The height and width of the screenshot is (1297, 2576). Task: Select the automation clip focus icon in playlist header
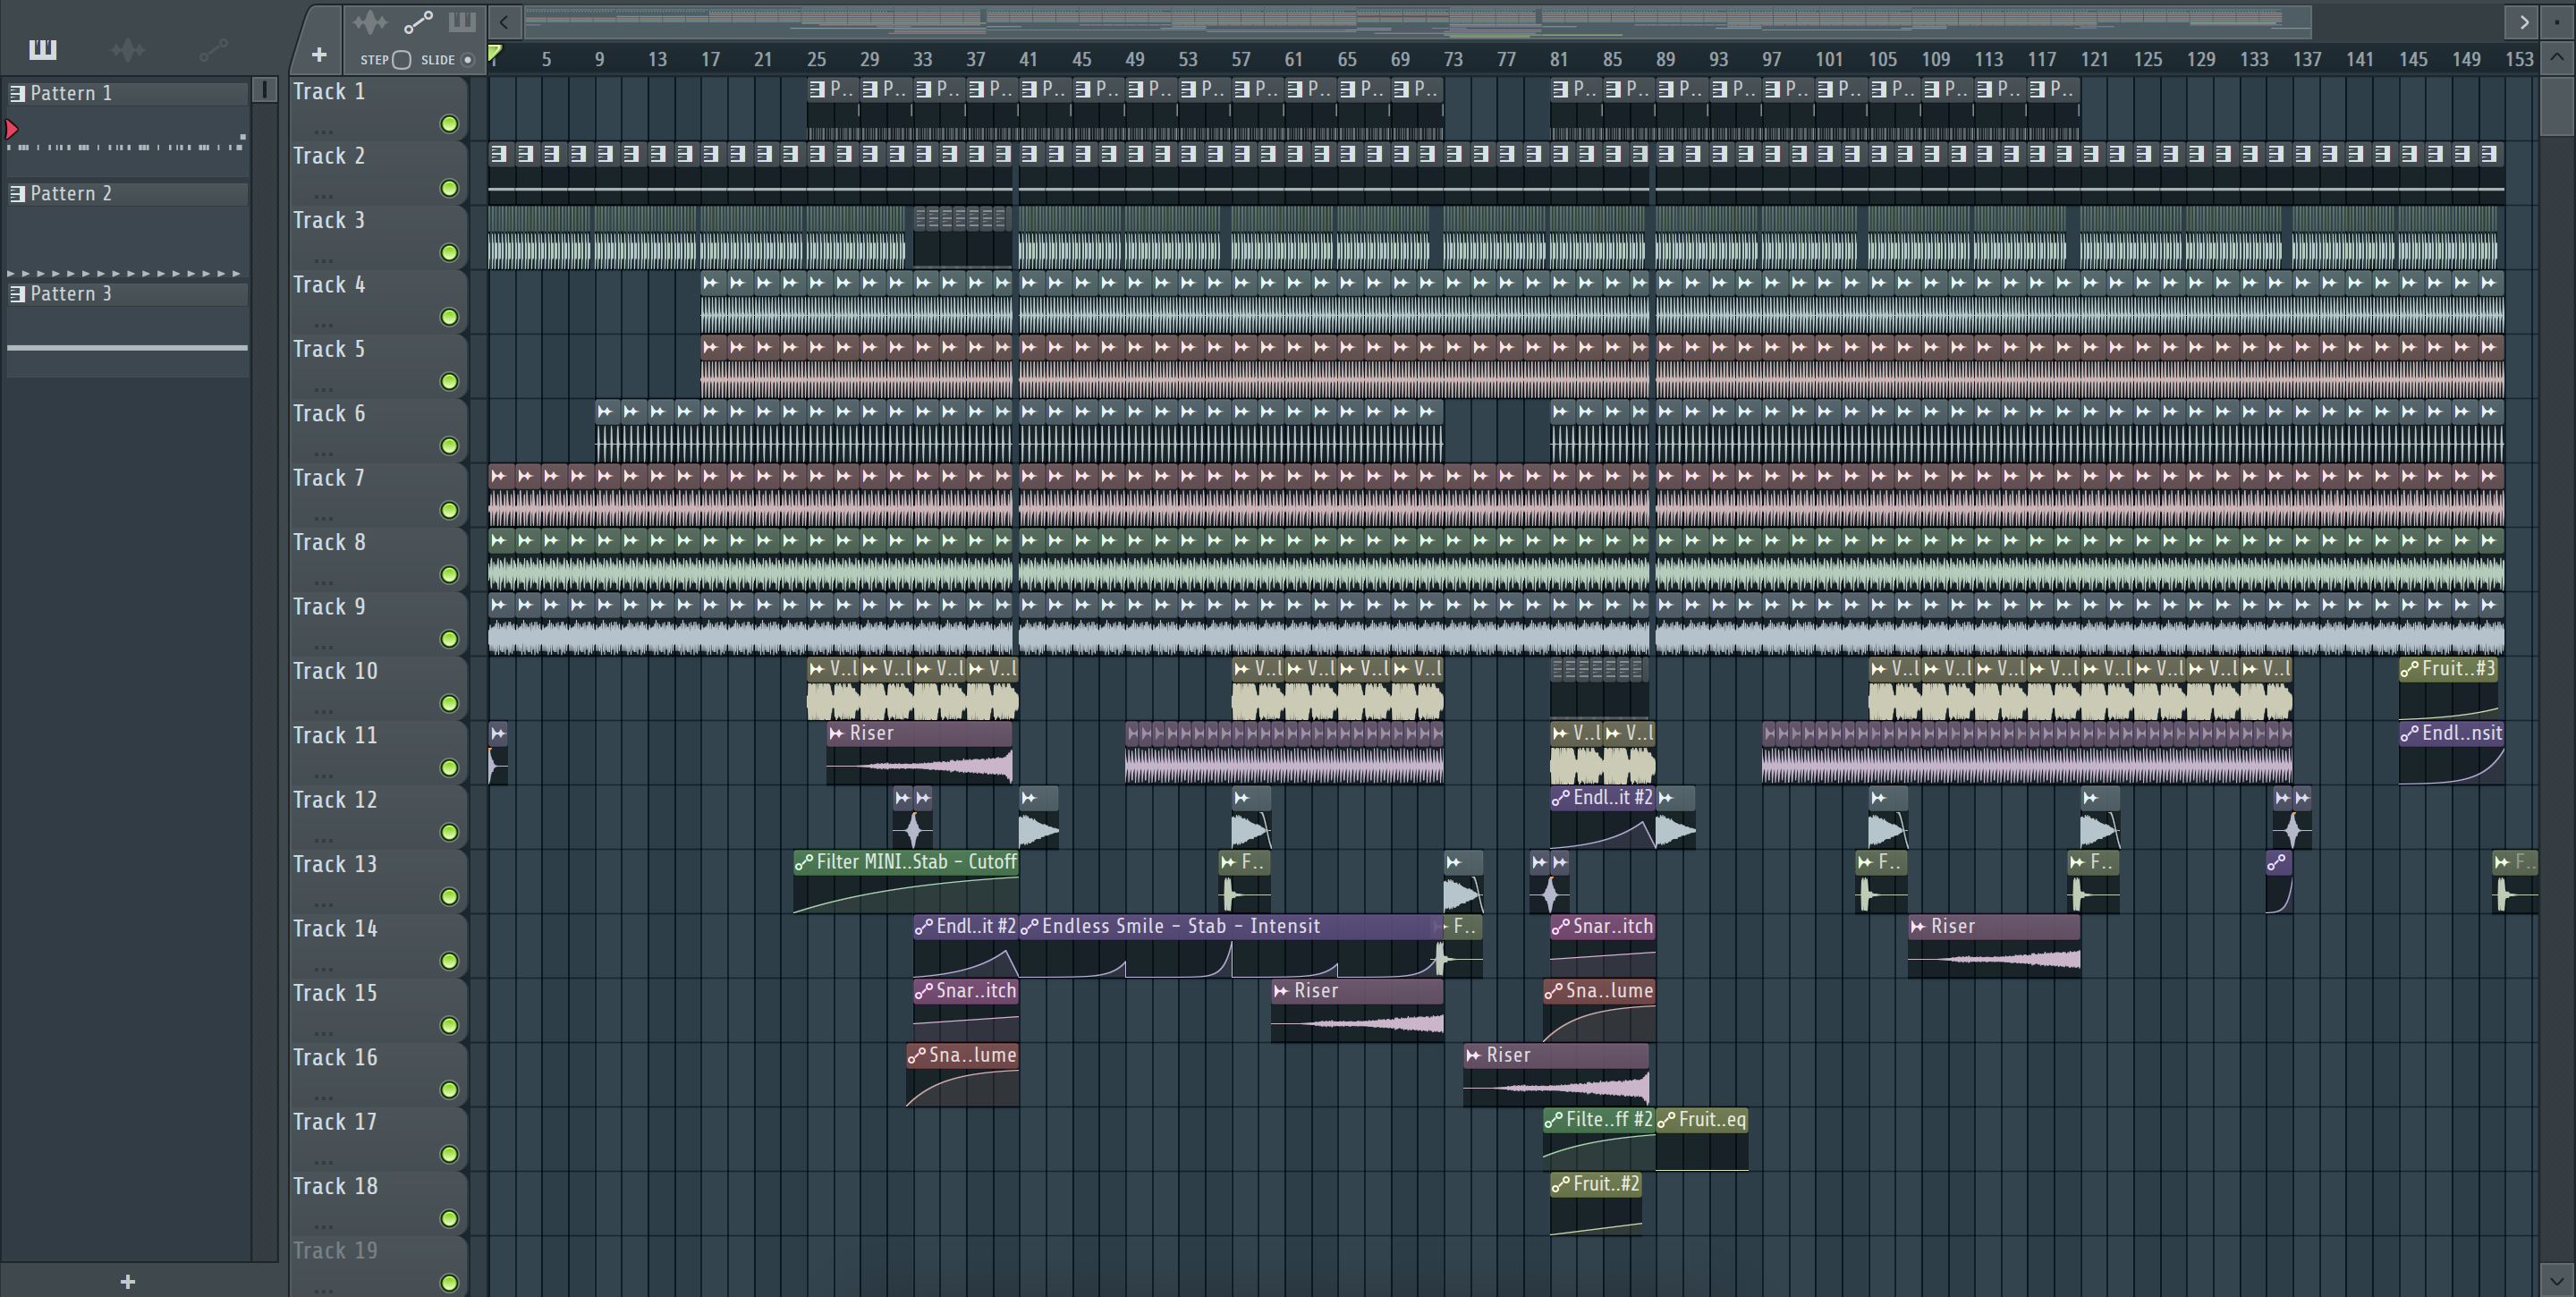coord(418,21)
